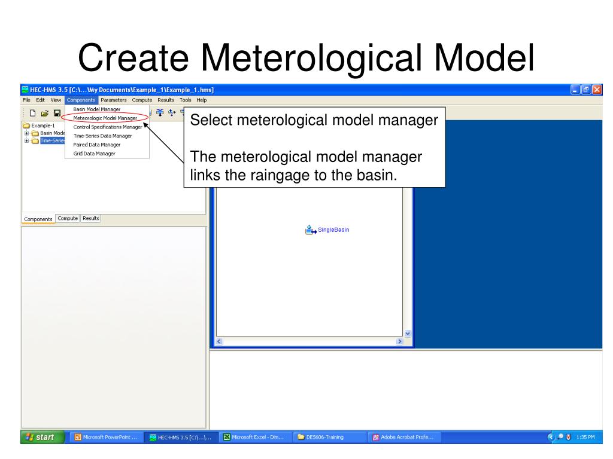Select the Example-1 project label
Viewport: 613px width, 459px height.
43,126
